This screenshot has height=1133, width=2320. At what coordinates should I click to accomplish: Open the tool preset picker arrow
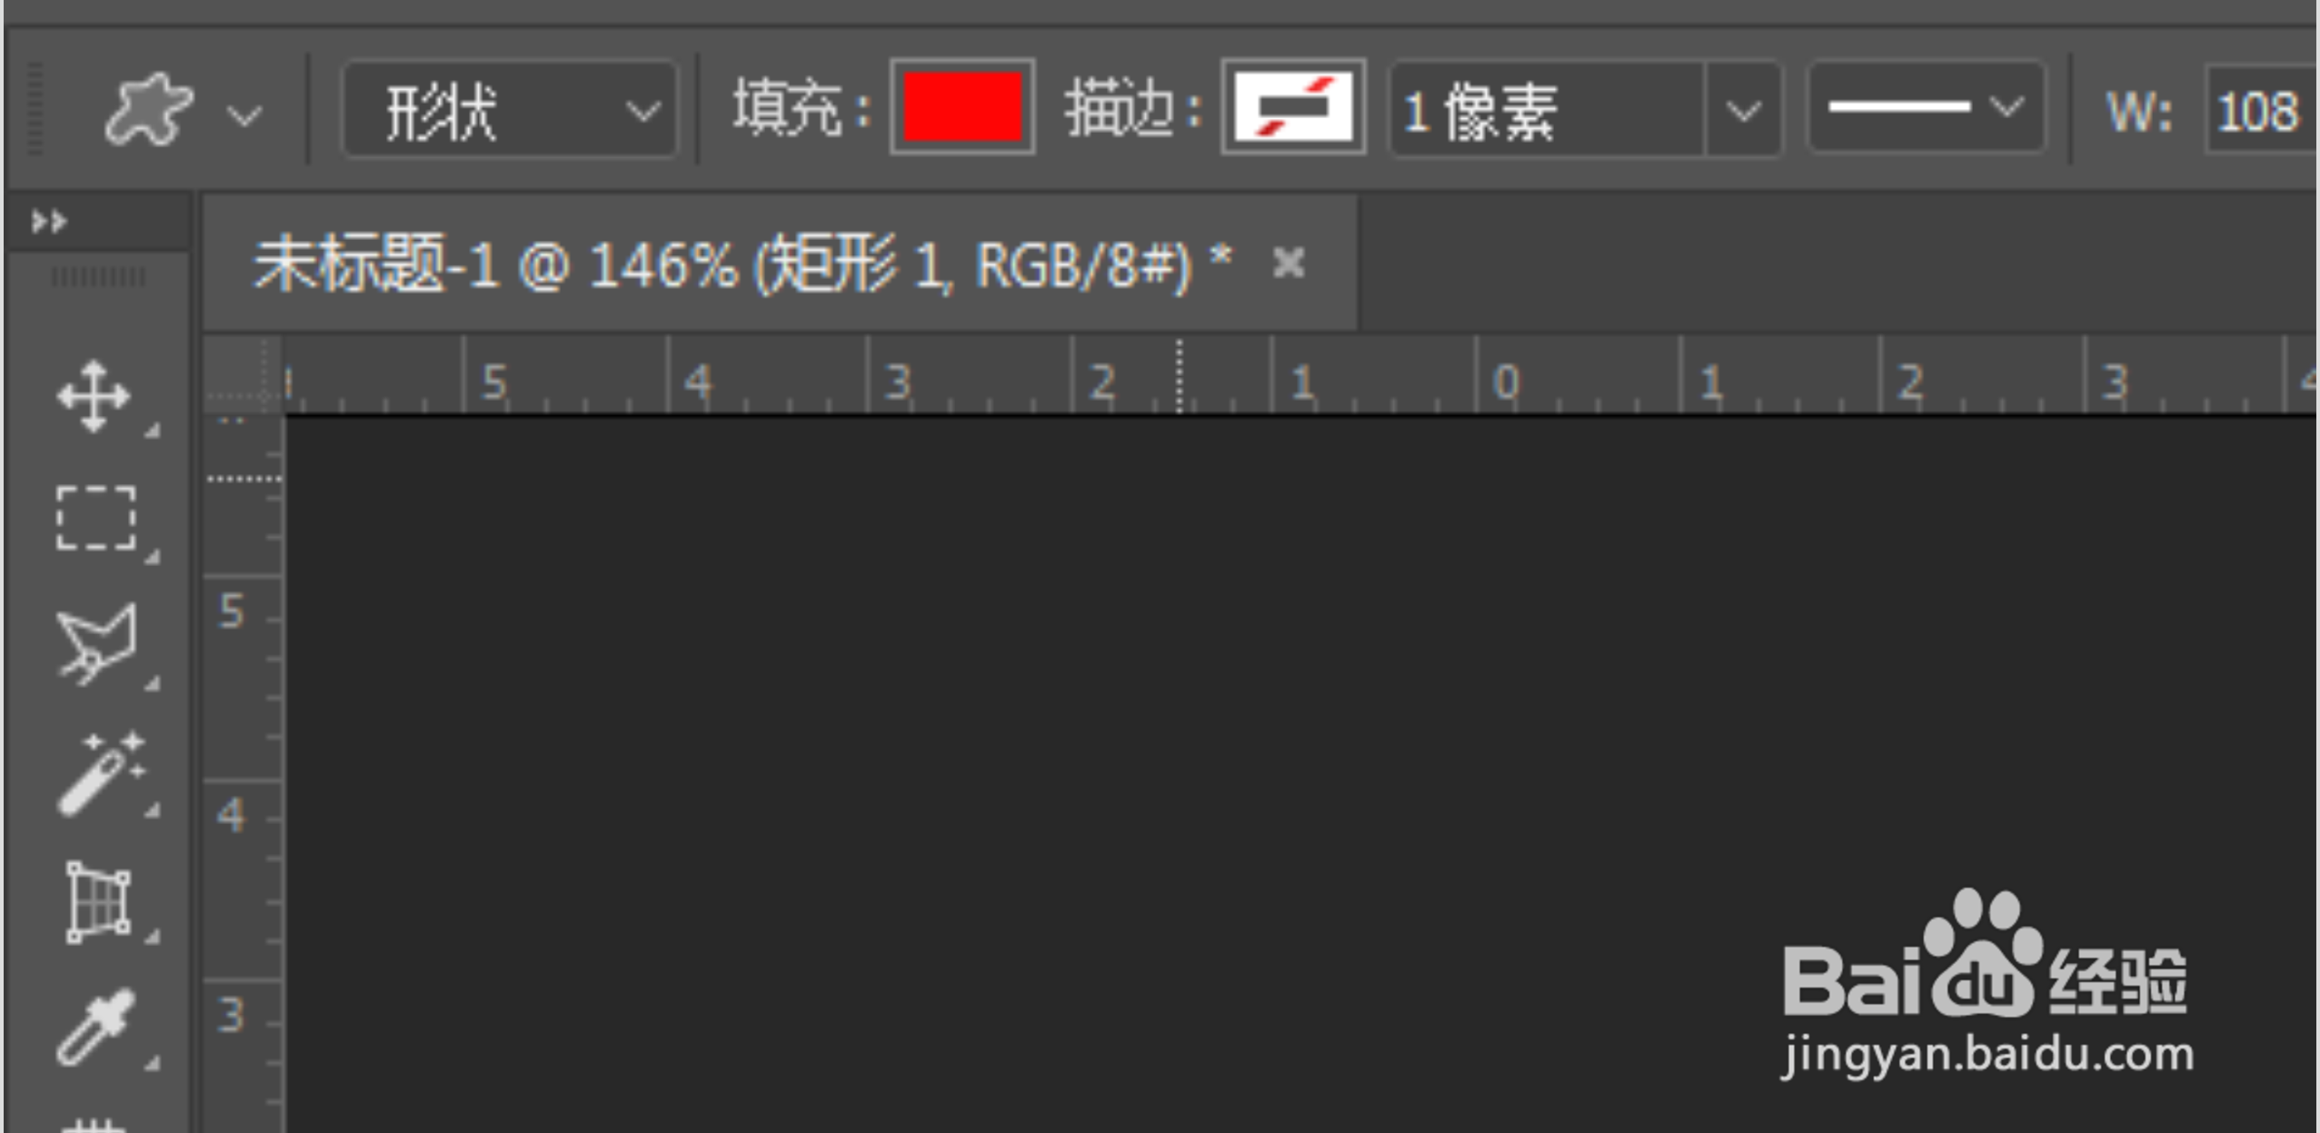(244, 114)
